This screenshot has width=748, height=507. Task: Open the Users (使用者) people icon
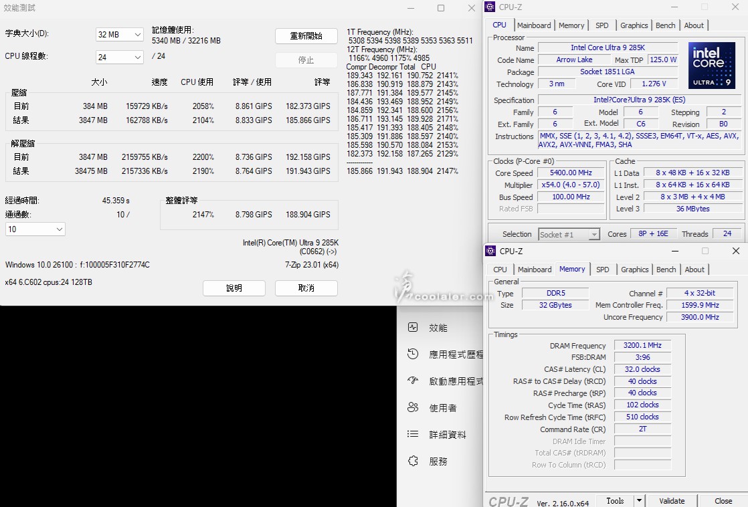point(413,407)
